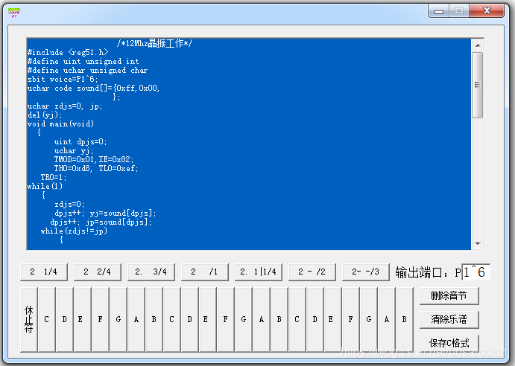Play the high-octave A key

tap(386, 319)
